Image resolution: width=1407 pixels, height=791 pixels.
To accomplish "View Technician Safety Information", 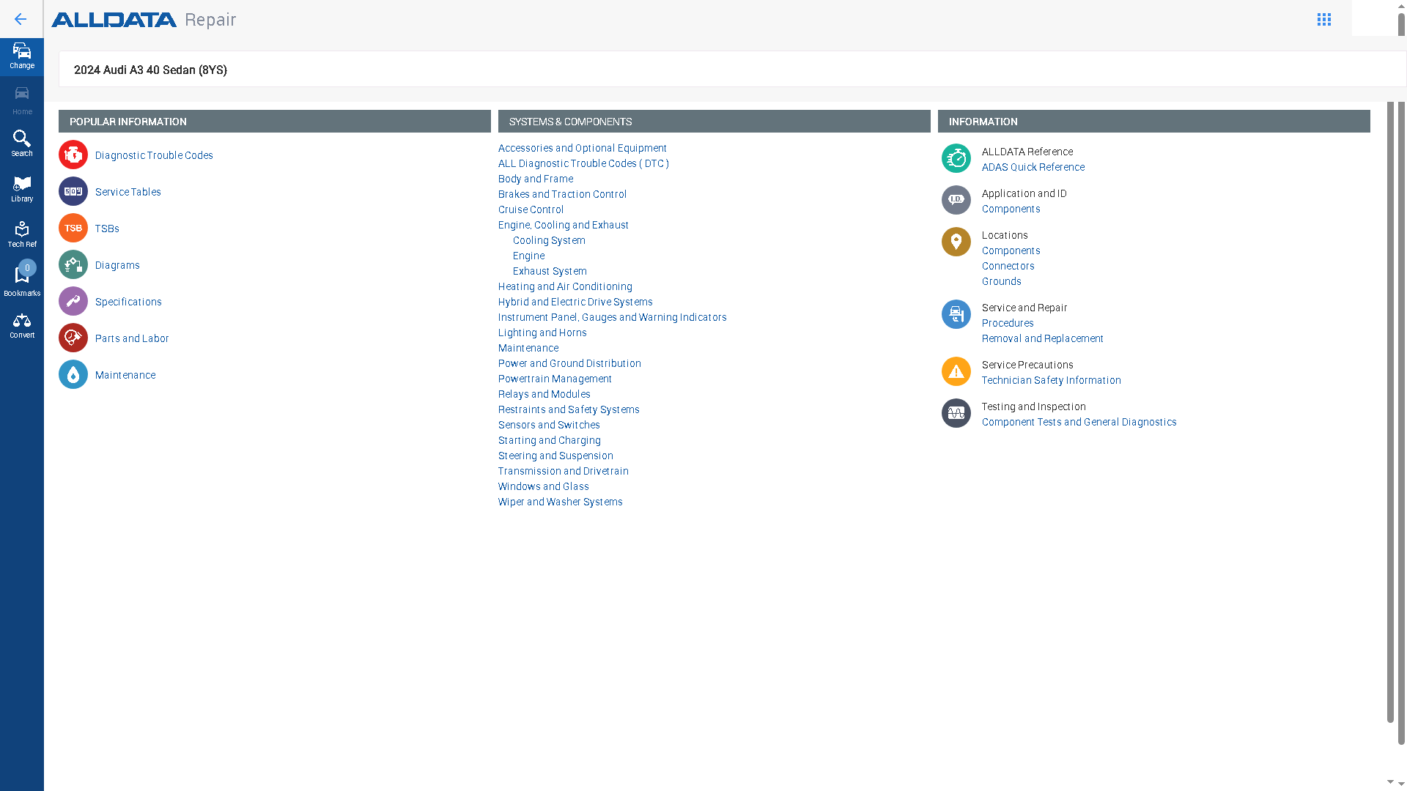I will 1051,380.
